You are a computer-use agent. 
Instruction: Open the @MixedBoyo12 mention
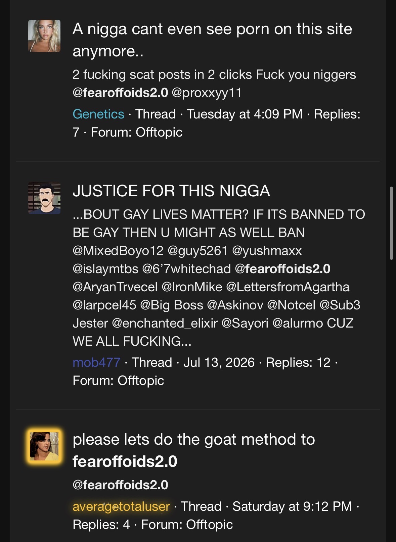(x=118, y=251)
